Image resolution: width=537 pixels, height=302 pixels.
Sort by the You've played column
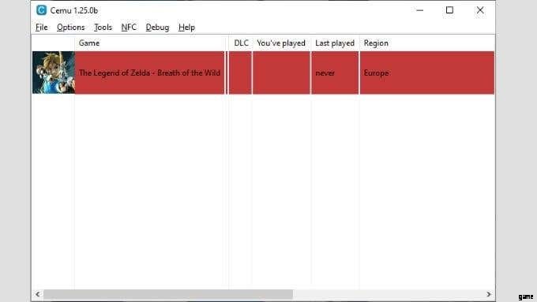281,43
